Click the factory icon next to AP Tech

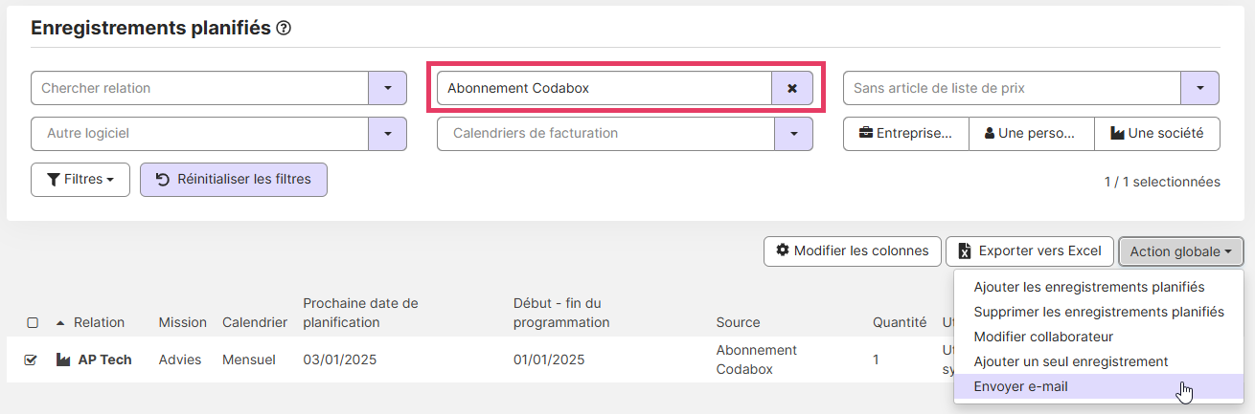point(63,360)
